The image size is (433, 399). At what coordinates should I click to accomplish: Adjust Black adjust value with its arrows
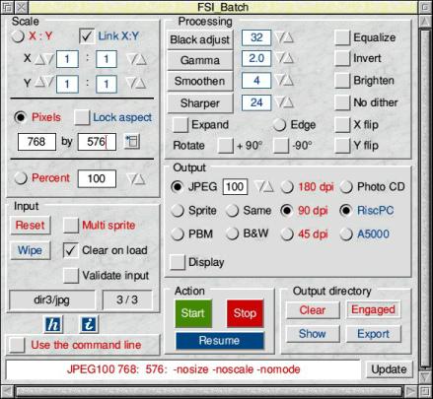(285, 37)
